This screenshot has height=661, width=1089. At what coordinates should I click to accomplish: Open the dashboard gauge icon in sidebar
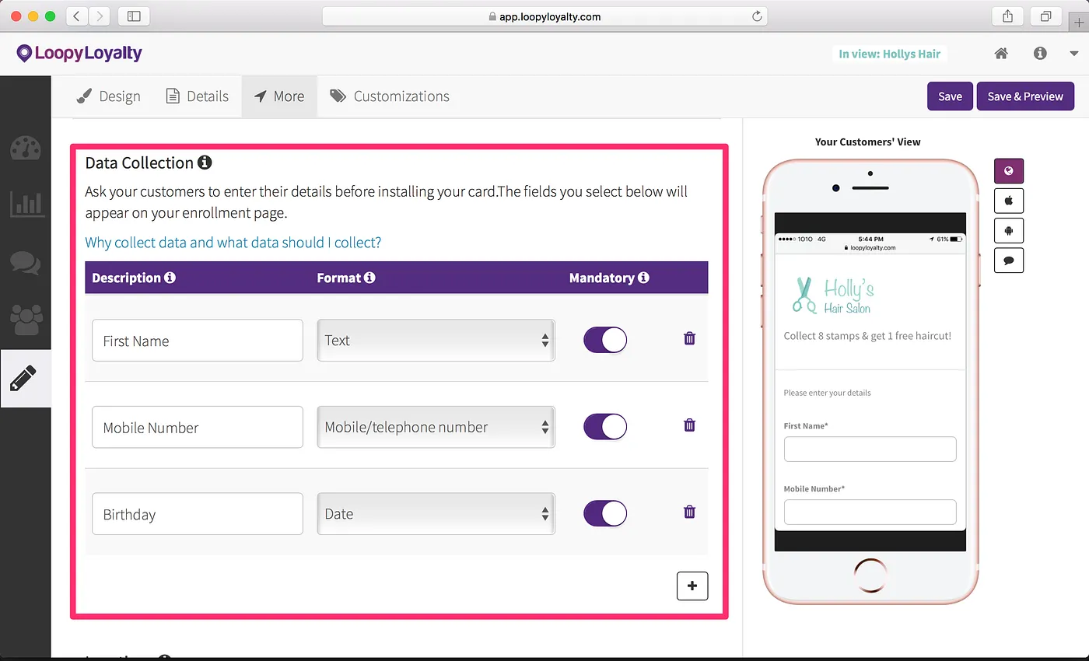point(26,148)
